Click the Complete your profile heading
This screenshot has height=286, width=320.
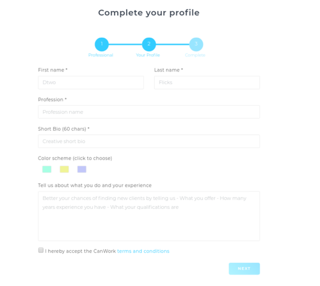(x=148, y=13)
